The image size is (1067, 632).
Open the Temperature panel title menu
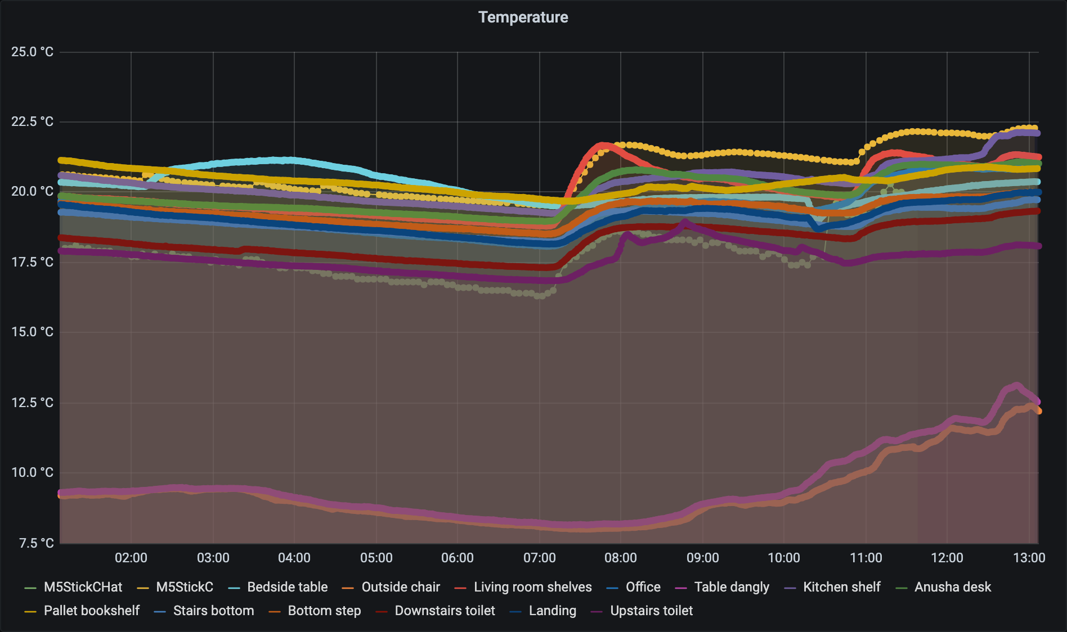pyautogui.click(x=523, y=17)
